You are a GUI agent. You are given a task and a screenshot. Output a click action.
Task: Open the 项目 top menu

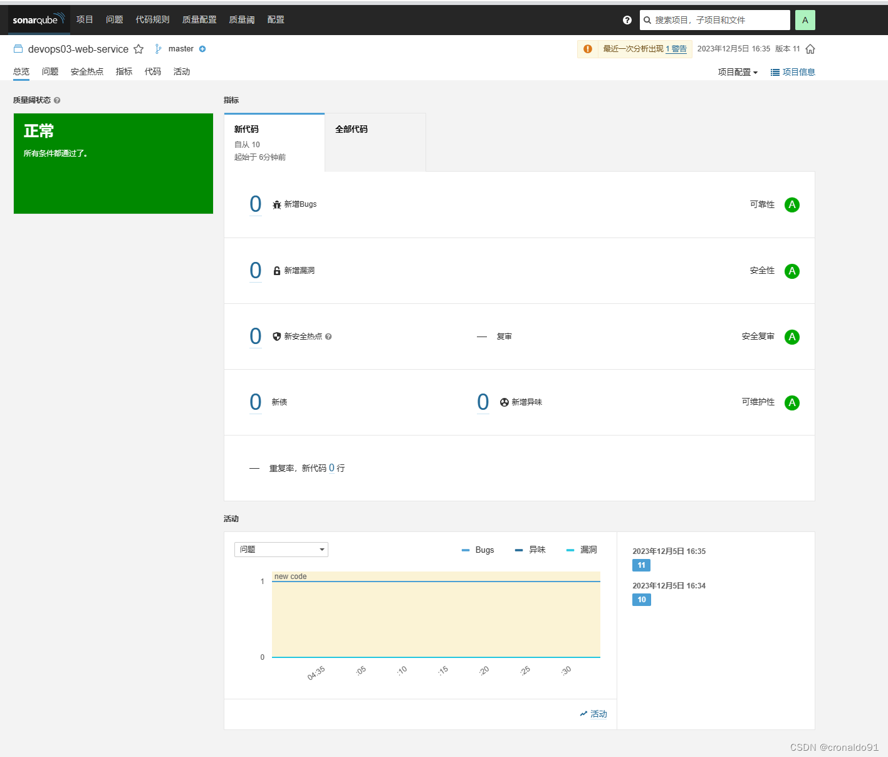(85, 19)
